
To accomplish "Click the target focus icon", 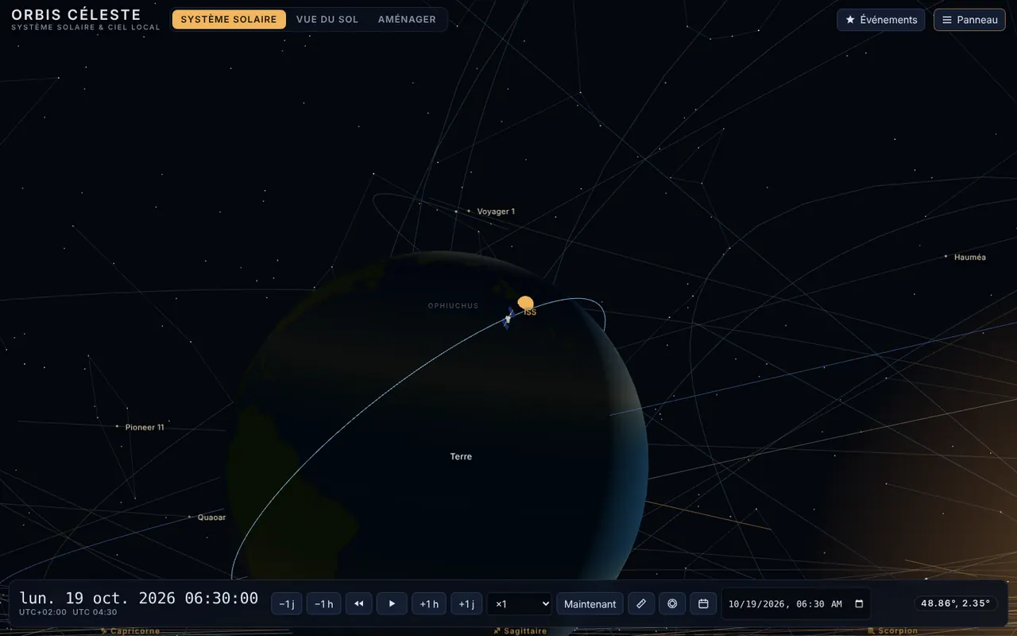I will coord(672,604).
